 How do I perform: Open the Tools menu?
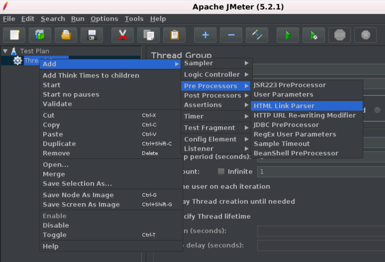coord(134,19)
